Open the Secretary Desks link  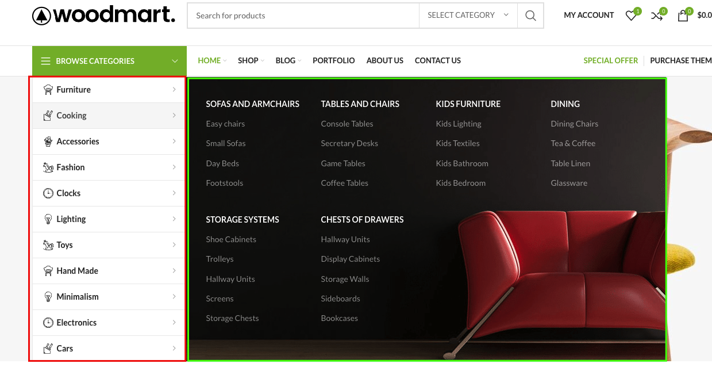coord(349,143)
